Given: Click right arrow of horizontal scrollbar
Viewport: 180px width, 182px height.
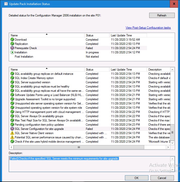Looking at the screenshot, I should click(x=168, y=147).
